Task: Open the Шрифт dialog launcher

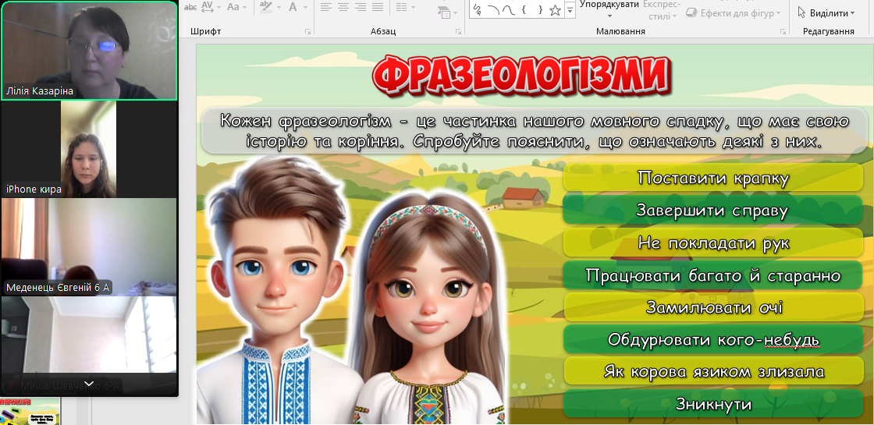Action: [307, 32]
